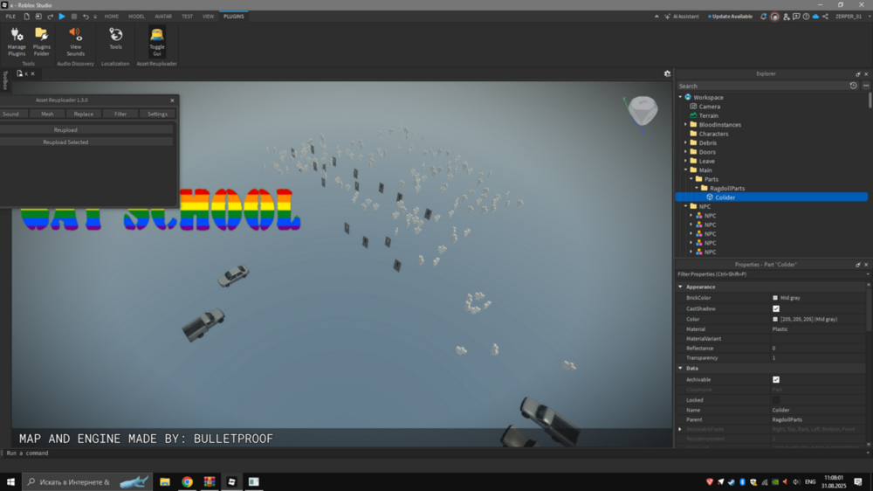Toggle the Archivable checkbox

pos(775,379)
